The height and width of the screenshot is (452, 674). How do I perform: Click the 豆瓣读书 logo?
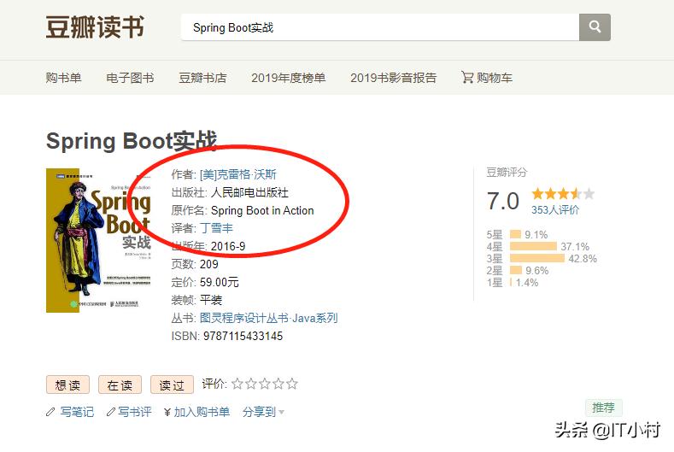[x=95, y=26]
